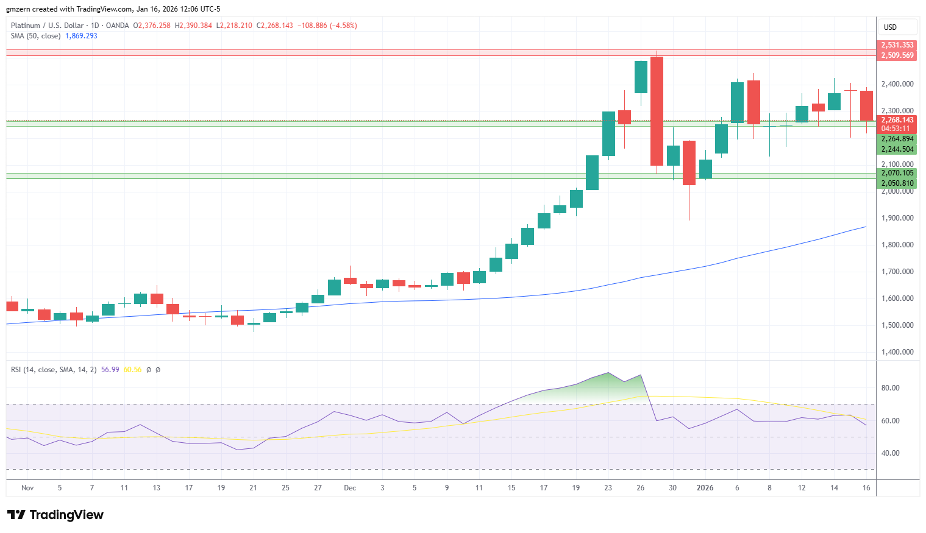Click the 2,244.504 support price label
The height and width of the screenshot is (533, 926).
(x=897, y=149)
